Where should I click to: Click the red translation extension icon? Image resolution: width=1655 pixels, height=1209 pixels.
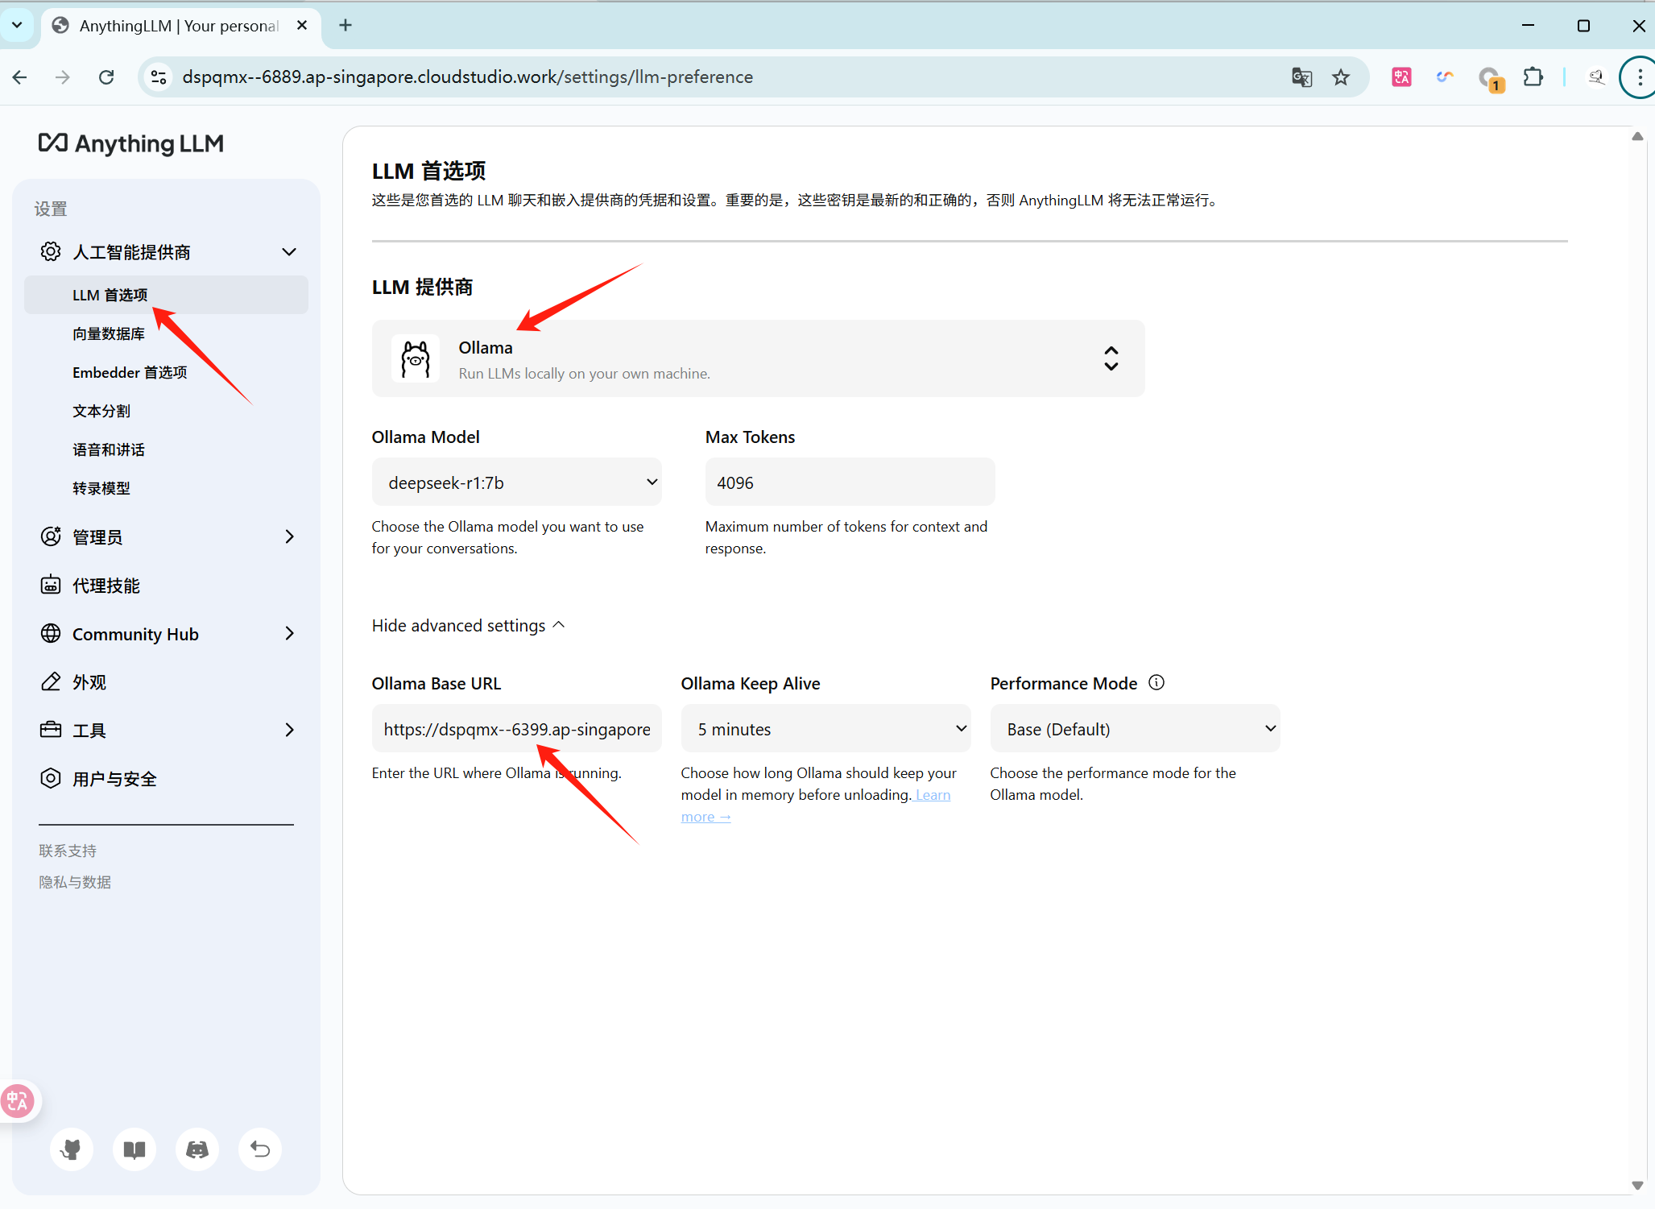click(x=1401, y=77)
